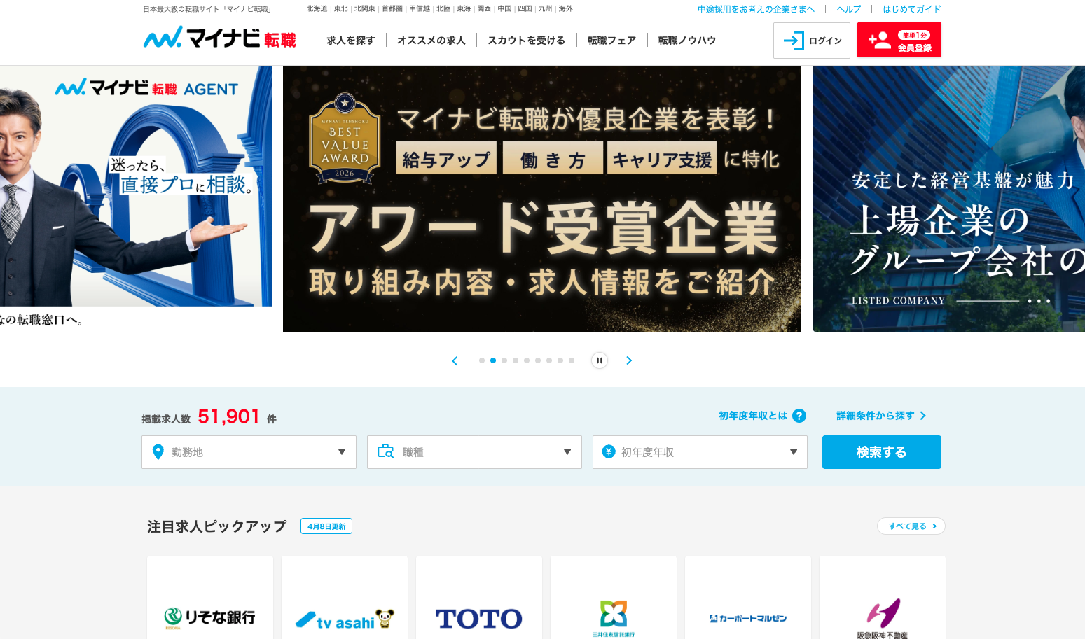1085x639 pixels.
Task: Click the job type search icon in 職種 field
Action: point(385,451)
